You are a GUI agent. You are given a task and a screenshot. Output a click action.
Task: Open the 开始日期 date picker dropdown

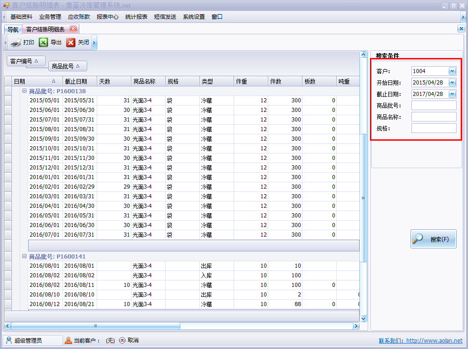click(x=452, y=83)
